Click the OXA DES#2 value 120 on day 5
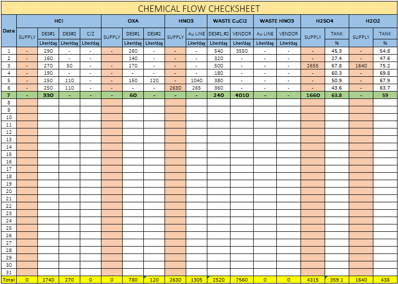This screenshot has width=398, height=284. click(154, 81)
